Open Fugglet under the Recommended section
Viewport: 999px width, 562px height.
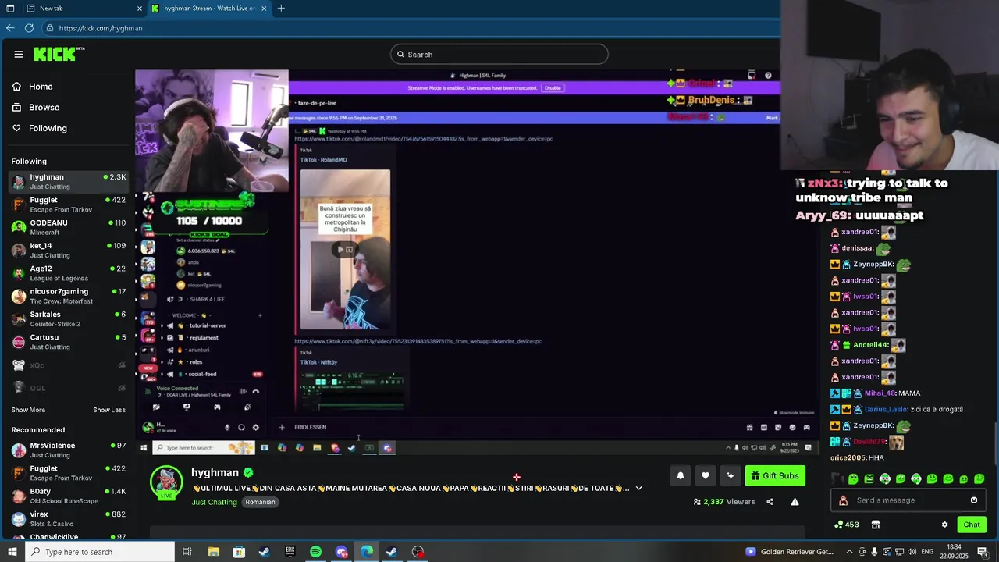[69, 472]
